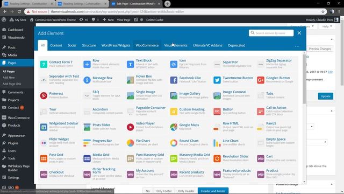Choose the Only Footer layout option
Image resolution: width=344 pixels, height=194 pixels.
coord(164,191)
